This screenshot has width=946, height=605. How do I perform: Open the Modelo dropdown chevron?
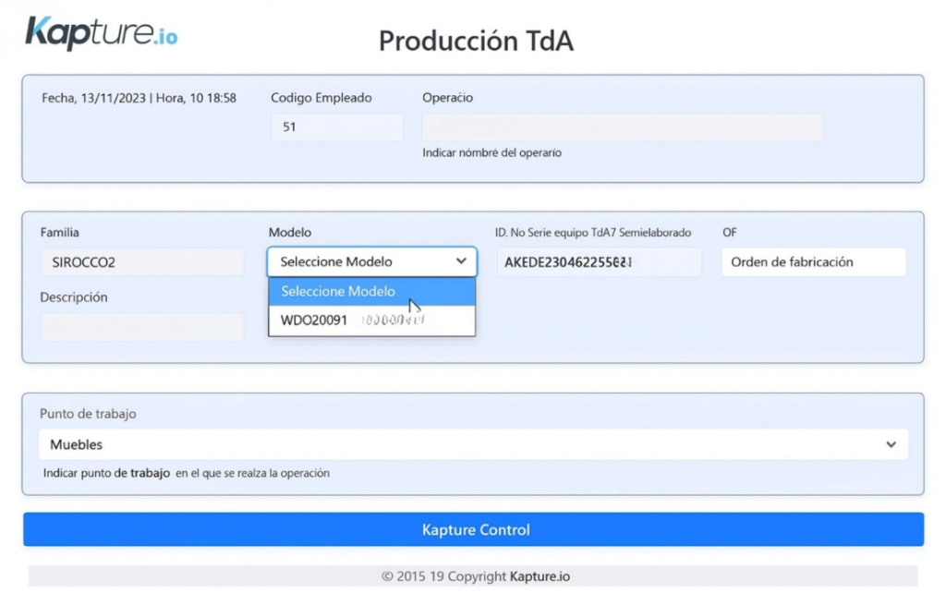[461, 261]
